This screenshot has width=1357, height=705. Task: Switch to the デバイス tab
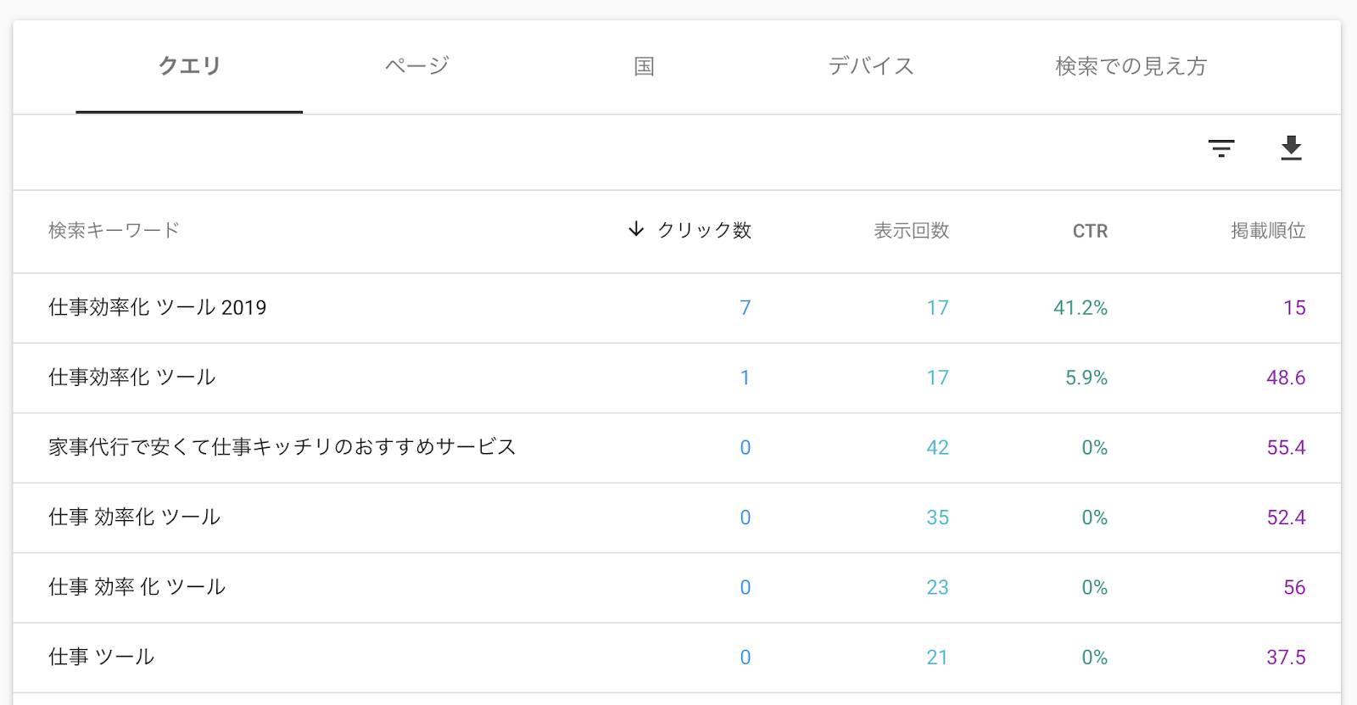tap(871, 66)
